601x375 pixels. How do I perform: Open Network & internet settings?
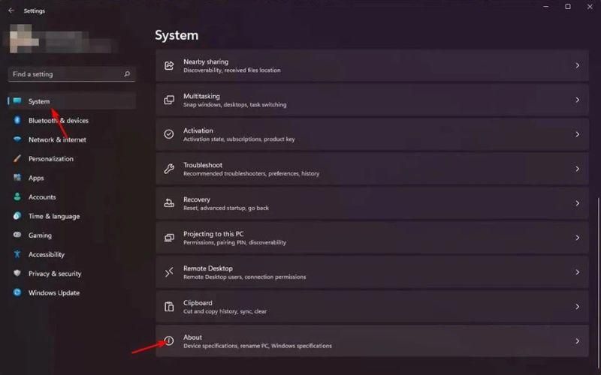[71, 139]
